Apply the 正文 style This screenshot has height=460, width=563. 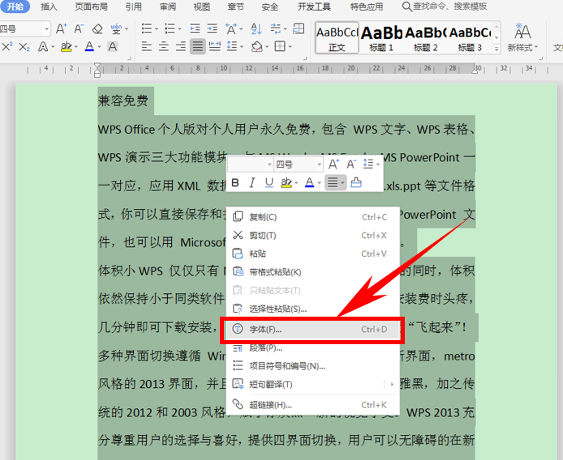click(337, 37)
